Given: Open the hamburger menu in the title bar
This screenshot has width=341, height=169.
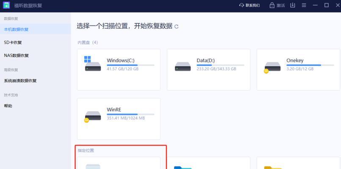Looking at the screenshot, I should [x=304, y=5].
